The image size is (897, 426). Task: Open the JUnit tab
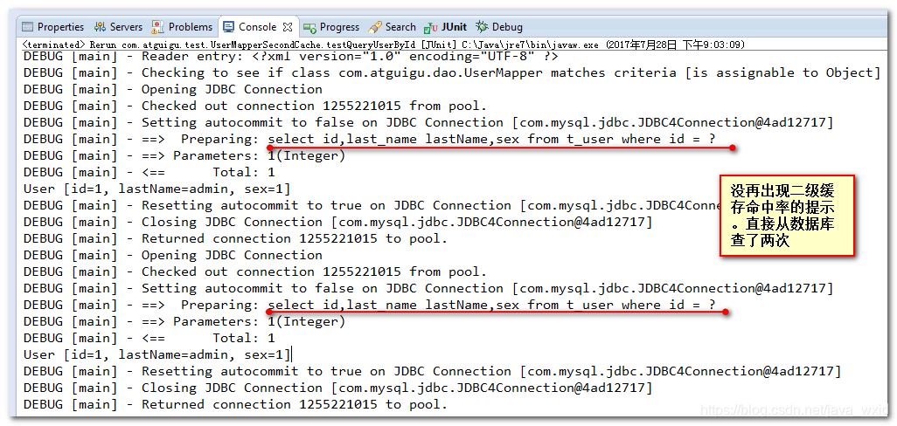pyautogui.click(x=446, y=27)
